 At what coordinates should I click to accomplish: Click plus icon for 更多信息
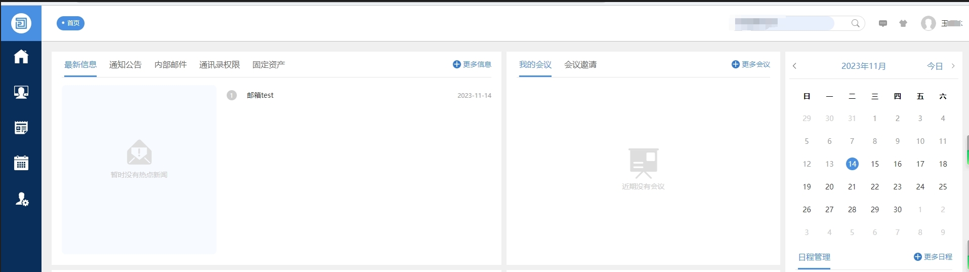(x=457, y=64)
